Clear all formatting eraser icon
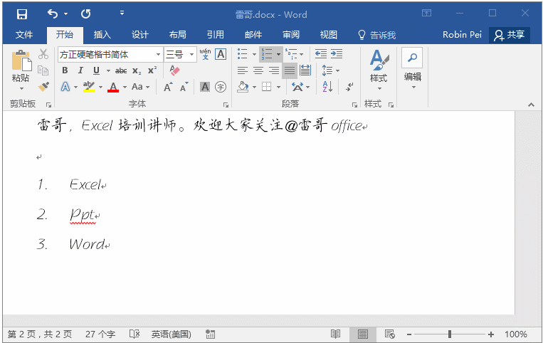The image size is (543, 343). [x=175, y=70]
